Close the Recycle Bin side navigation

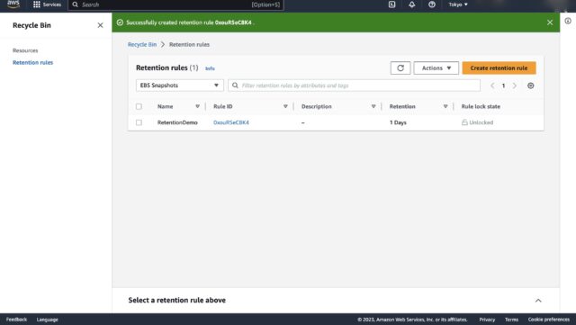coord(100,25)
